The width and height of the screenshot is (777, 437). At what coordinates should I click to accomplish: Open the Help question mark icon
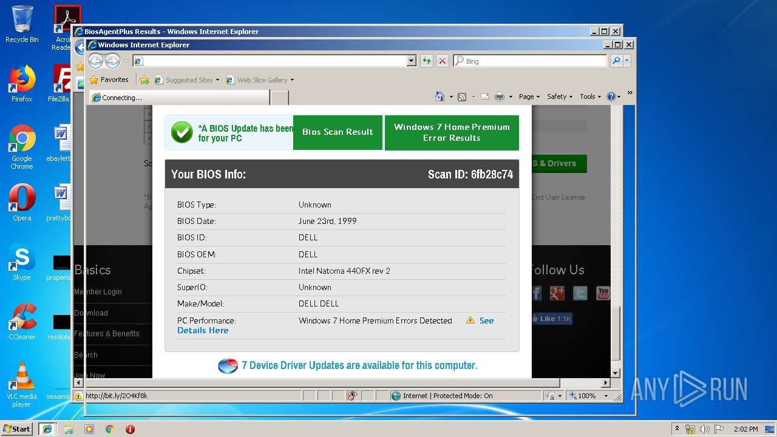pos(611,97)
